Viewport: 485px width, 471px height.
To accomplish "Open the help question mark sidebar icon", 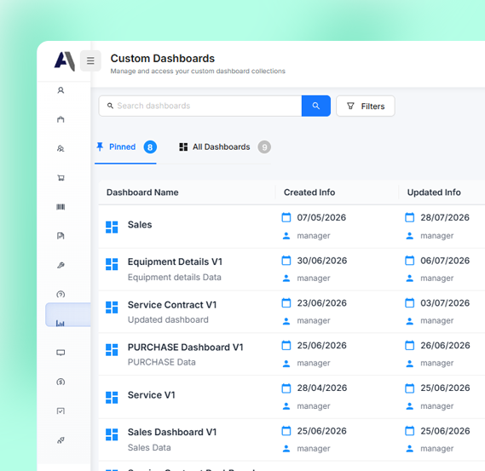I will 61,294.
